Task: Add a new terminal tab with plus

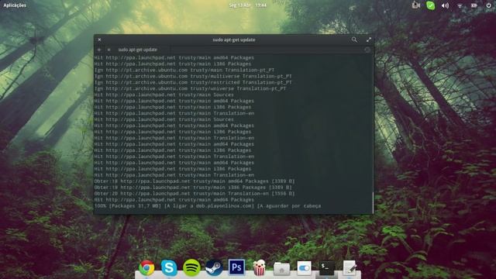Action: [x=99, y=50]
